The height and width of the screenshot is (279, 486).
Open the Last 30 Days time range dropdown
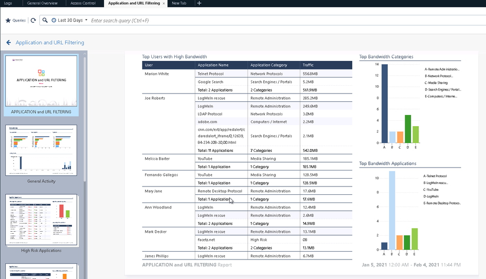click(70, 20)
